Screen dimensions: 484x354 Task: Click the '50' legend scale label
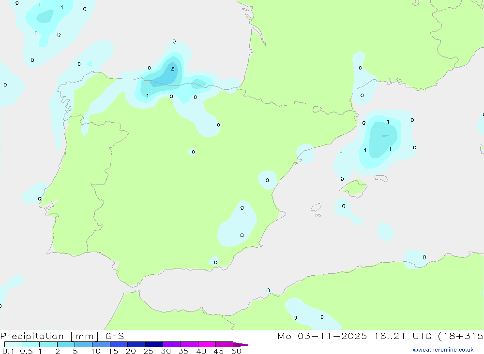pyautogui.click(x=236, y=351)
